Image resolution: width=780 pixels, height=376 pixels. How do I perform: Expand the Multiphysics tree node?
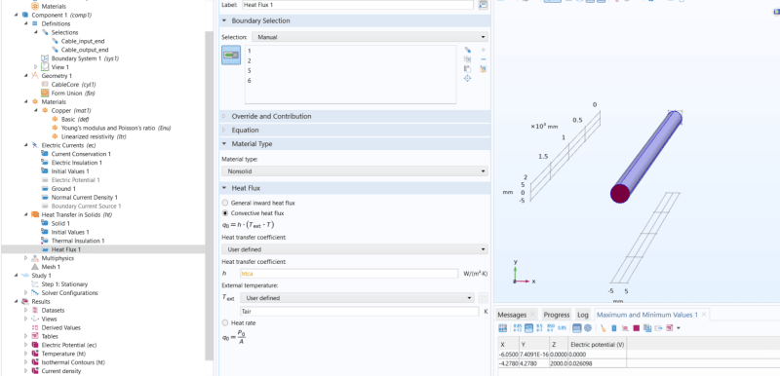26,258
